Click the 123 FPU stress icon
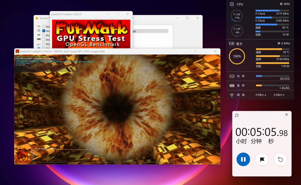Image resolution: width=301 pixels, height=185 pixels. (x=39, y=31)
